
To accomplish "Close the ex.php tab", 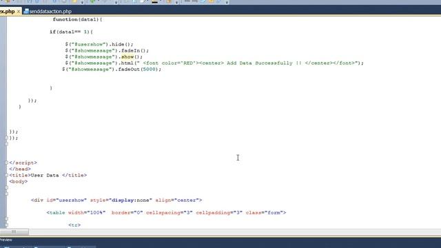I will pyautogui.click(x=19, y=12).
